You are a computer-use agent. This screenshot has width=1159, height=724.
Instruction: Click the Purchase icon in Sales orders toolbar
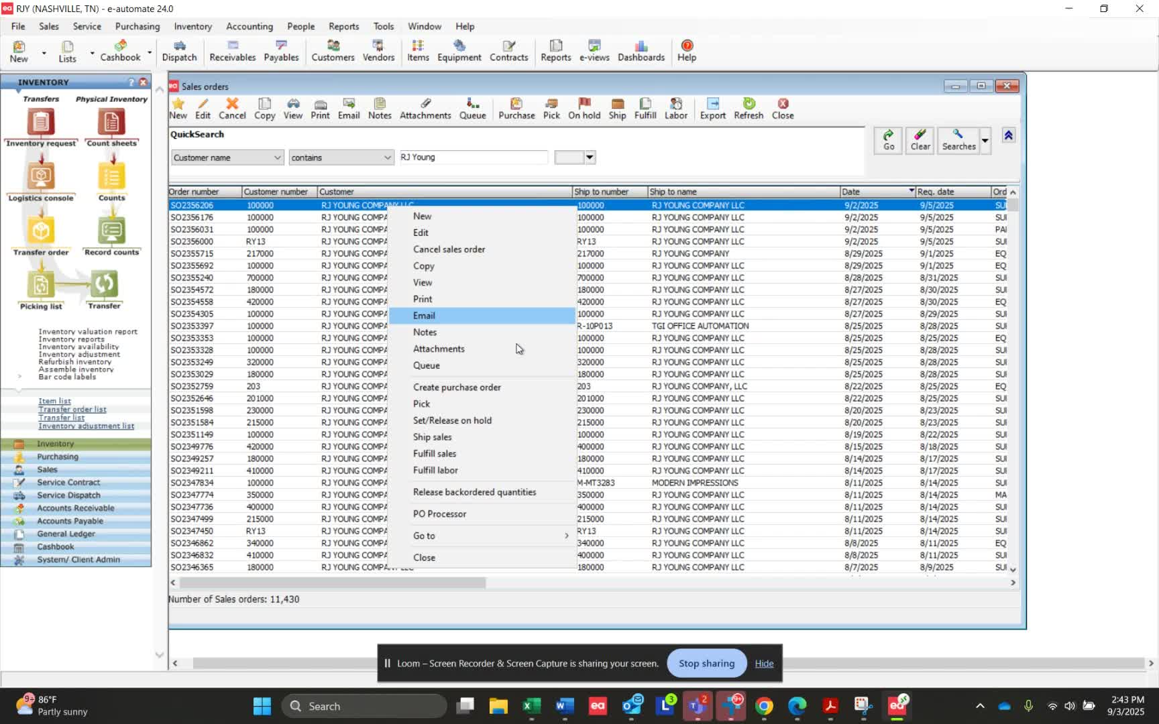(516, 109)
